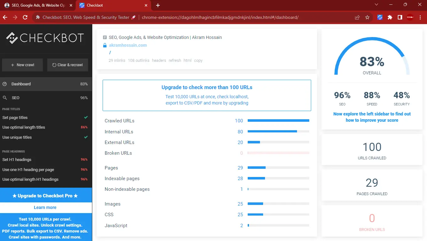Viewport: 427px width, 241px height.
Task: Select Use optimal length titles rule
Action: (x=46, y=127)
